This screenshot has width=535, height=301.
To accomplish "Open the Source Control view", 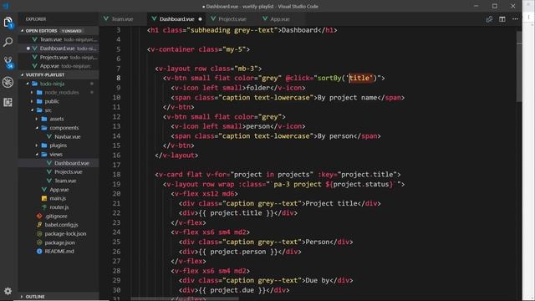I will (8, 62).
